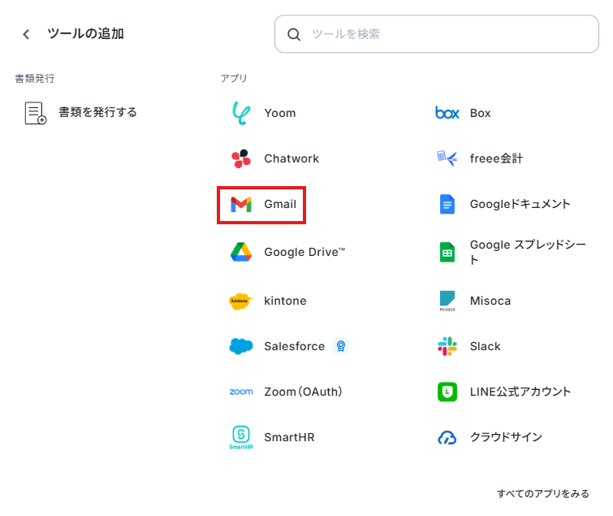Select Salesforce text label
The image size is (613, 516).
(x=295, y=346)
